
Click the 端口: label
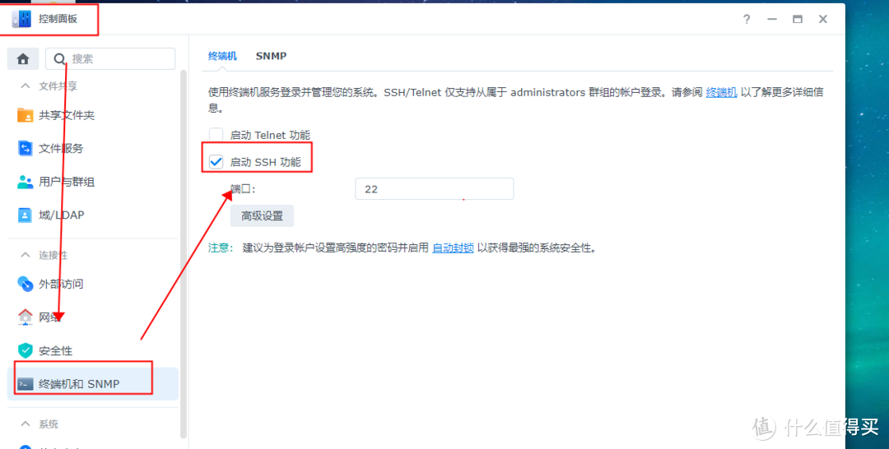[244, 189]
